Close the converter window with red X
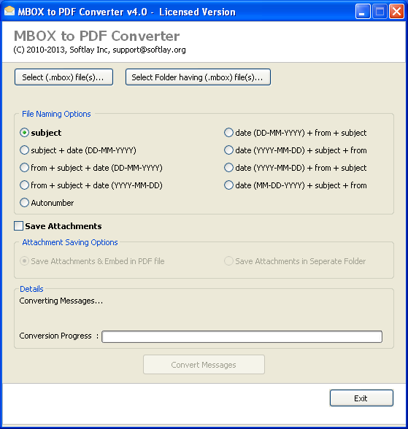This screenshot has width=408, height=429. click(x=396, y=12)
